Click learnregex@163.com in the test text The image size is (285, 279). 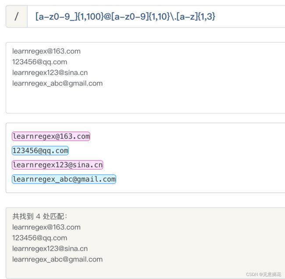click(x=46, y=51)
